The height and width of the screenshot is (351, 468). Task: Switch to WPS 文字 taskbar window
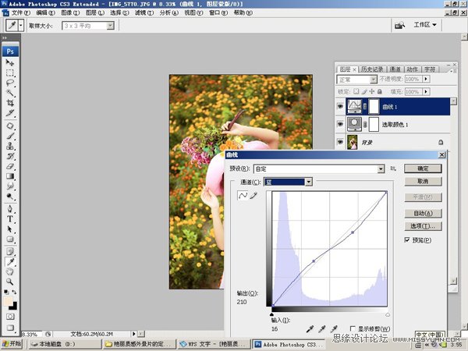point(212,344)
